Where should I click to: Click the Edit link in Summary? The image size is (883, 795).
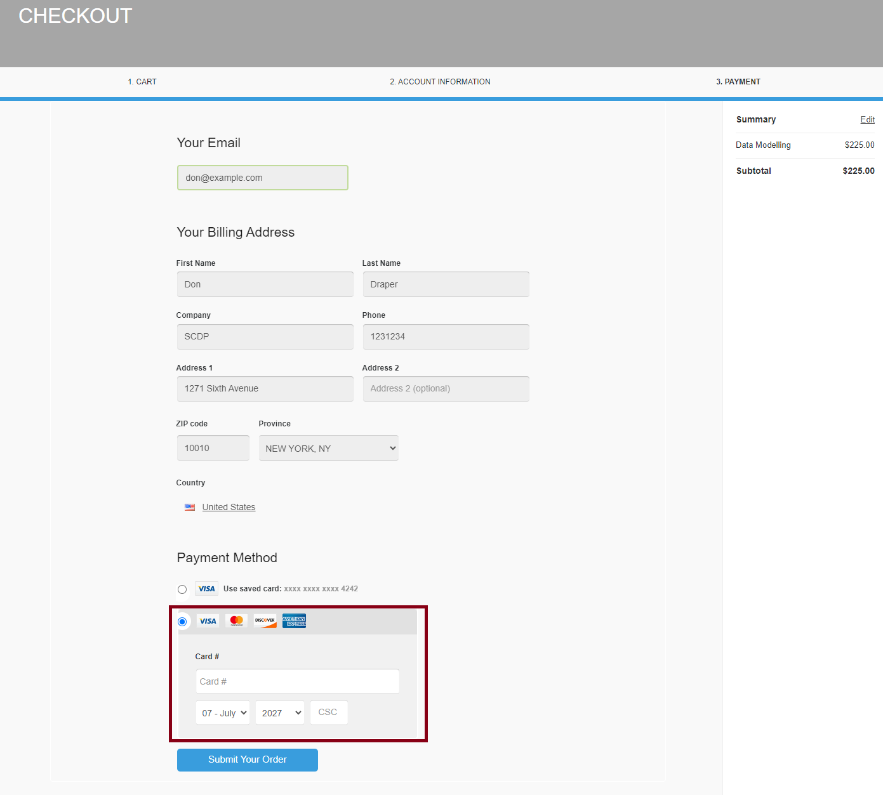867,119
